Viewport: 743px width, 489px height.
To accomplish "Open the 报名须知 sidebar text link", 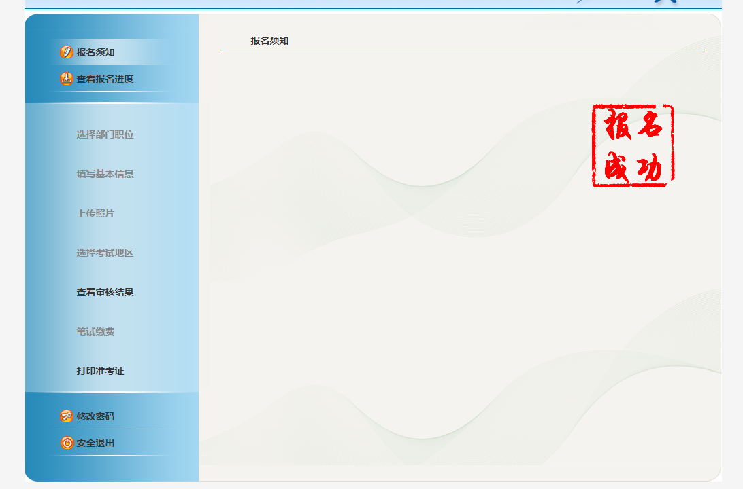I will (95, 52).
